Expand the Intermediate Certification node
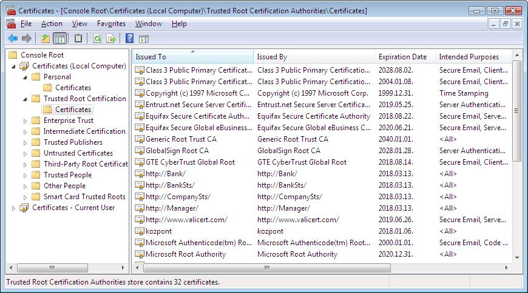 click(25, 132)
